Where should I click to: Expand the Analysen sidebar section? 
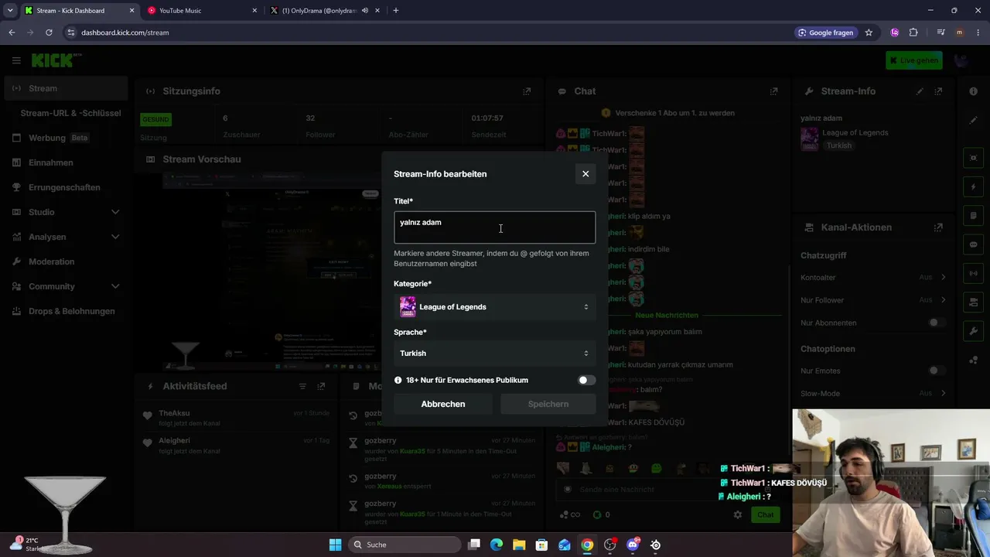click(x=115, y=237)
